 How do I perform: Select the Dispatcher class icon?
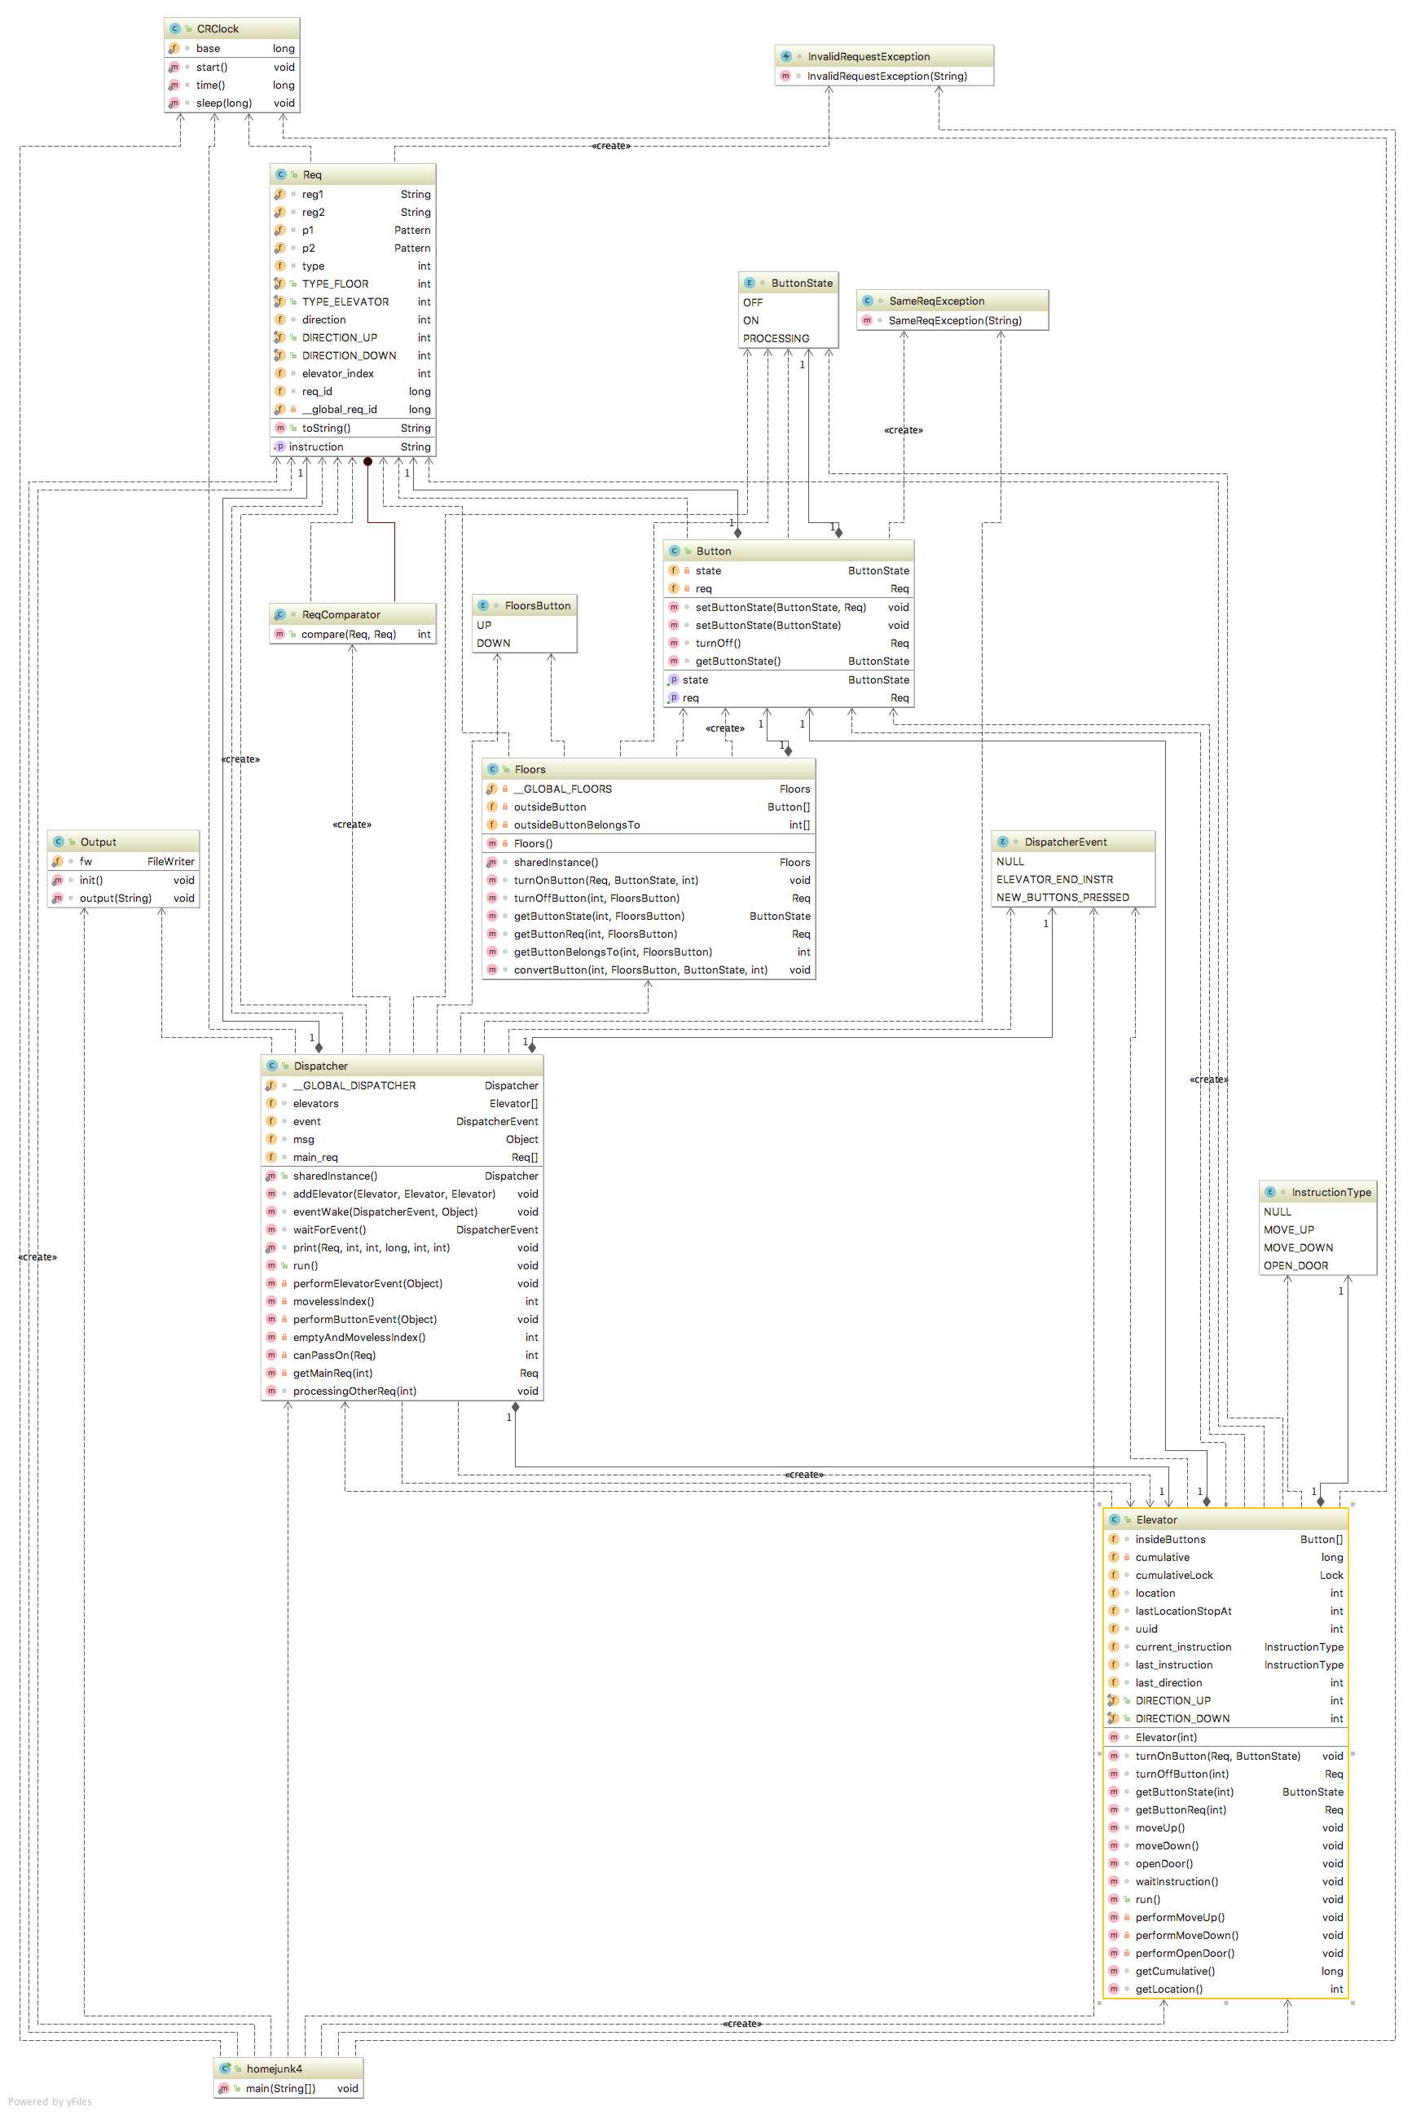[x=271, y=1066]
